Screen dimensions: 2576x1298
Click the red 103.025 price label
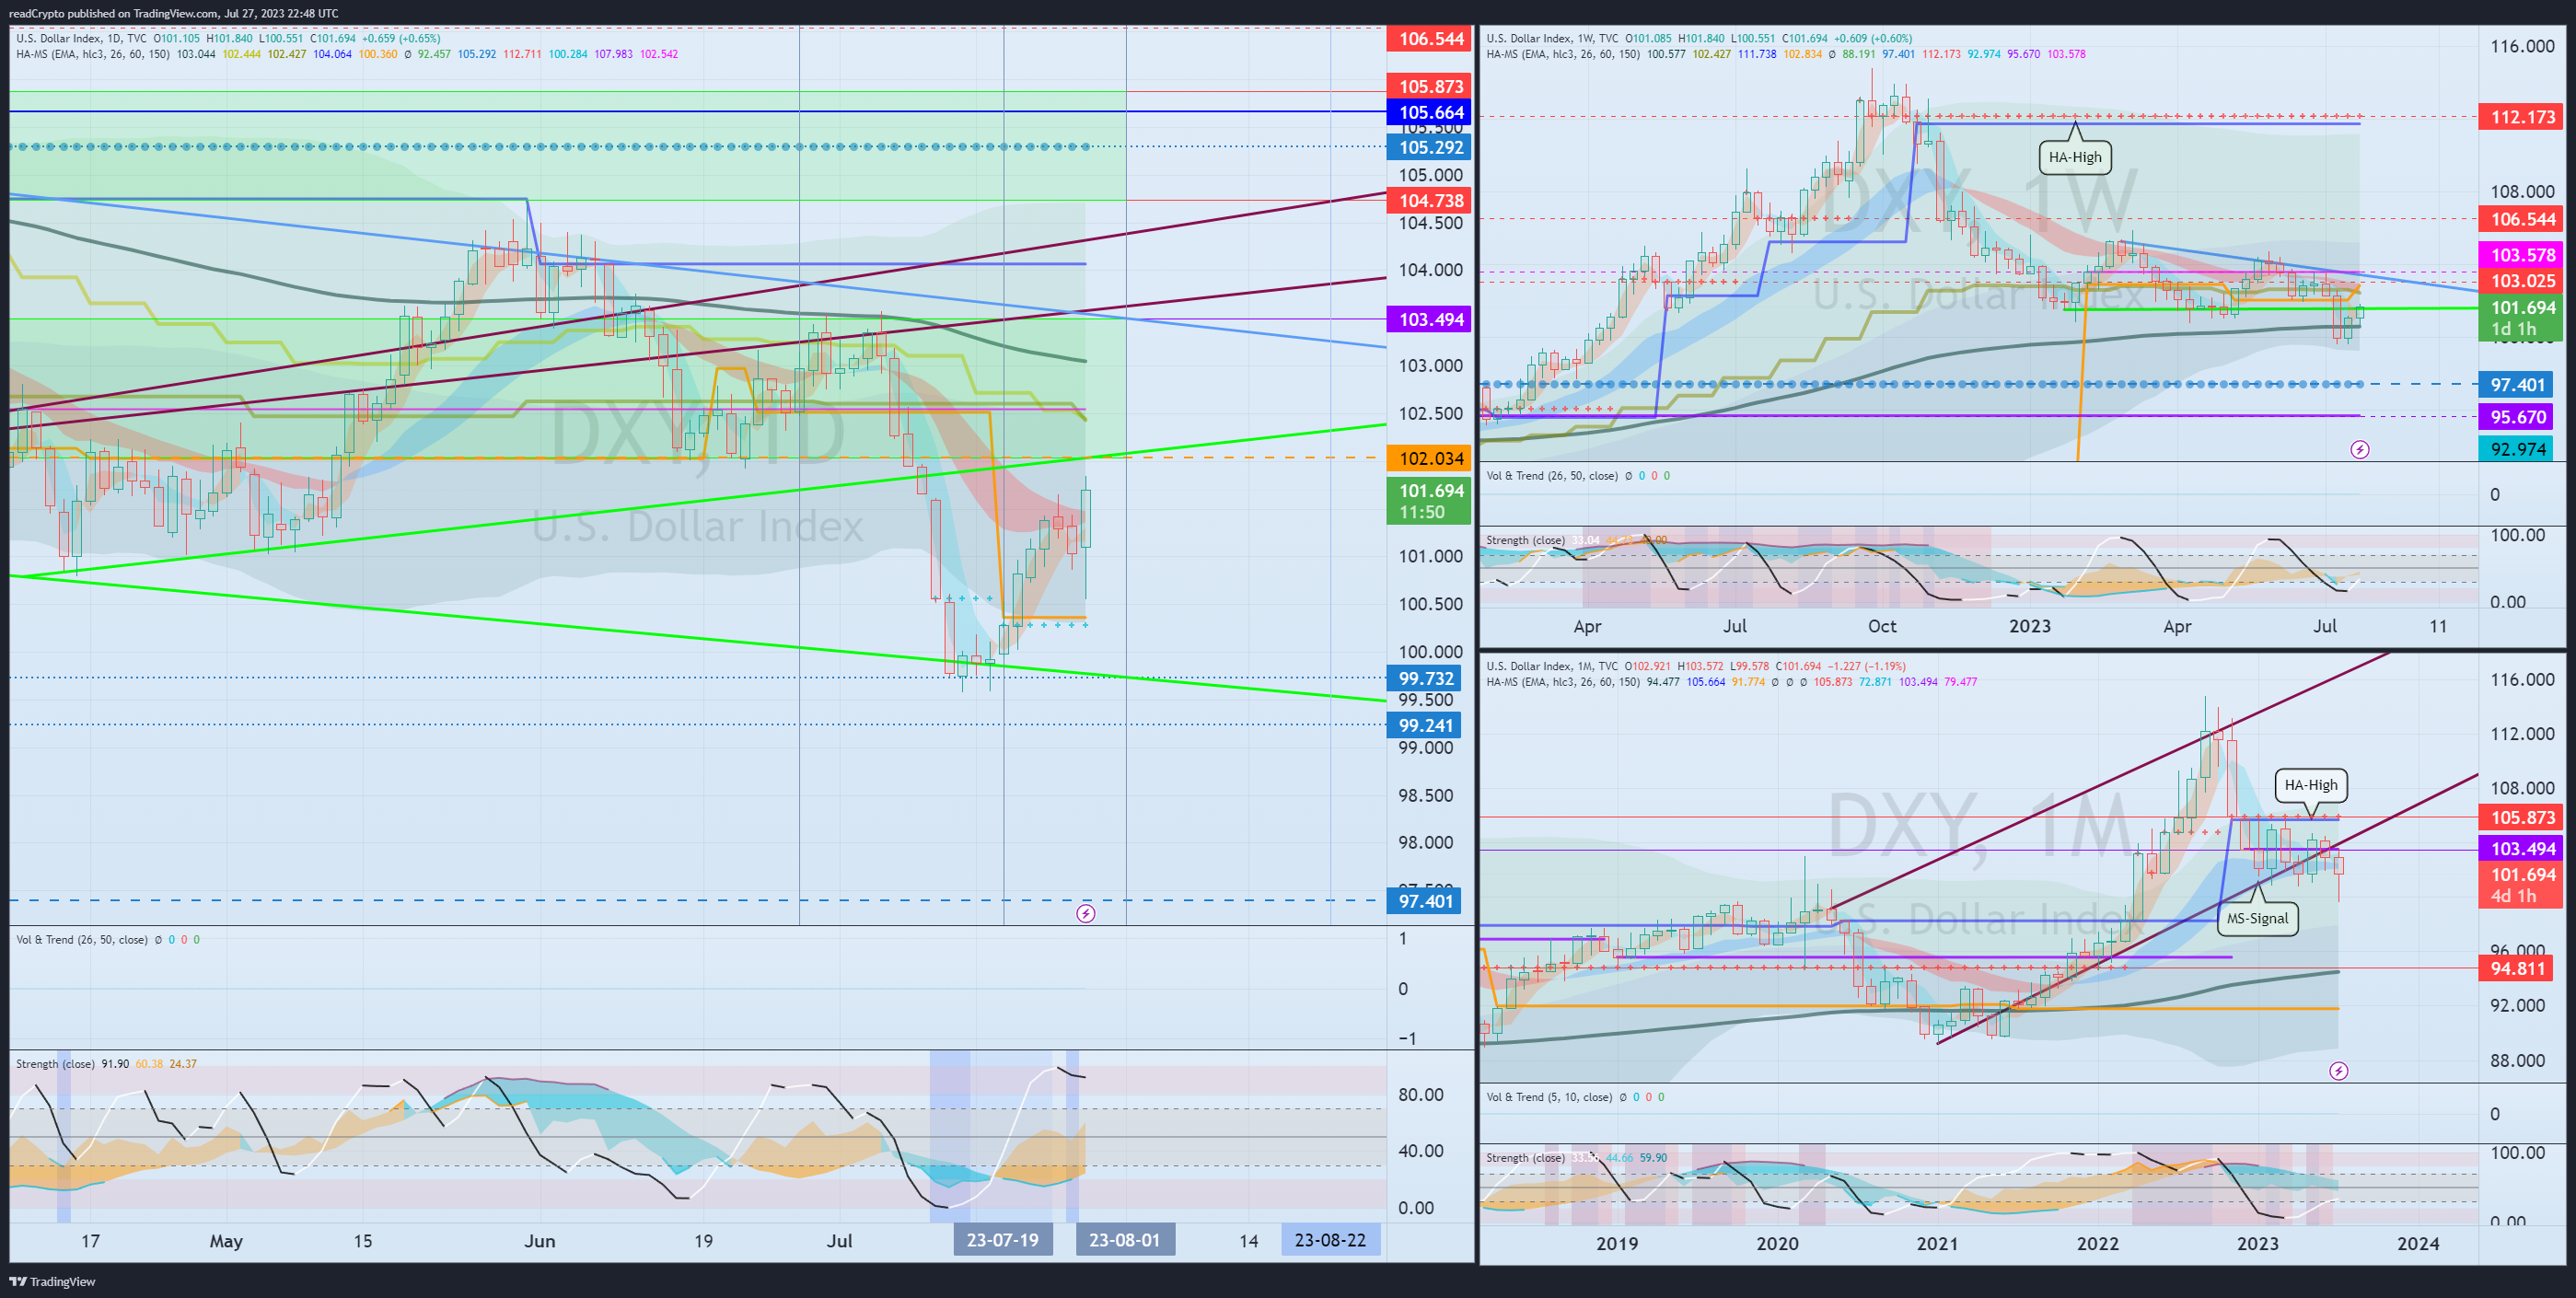(x=2521, y=281)
